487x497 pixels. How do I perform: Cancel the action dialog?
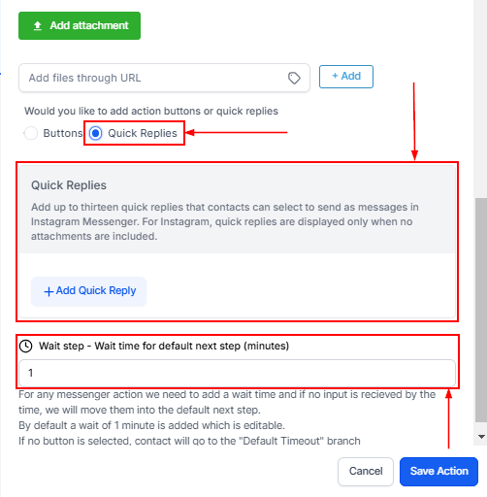(366, 471)
